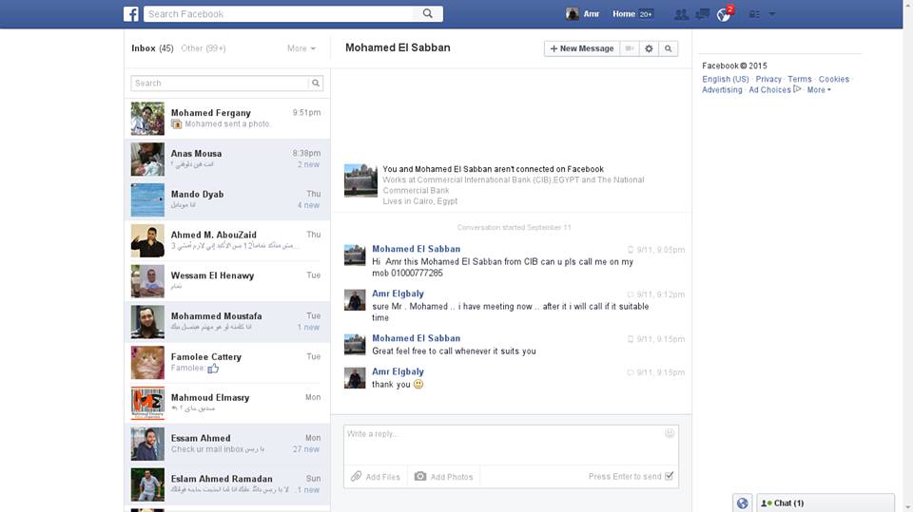Image resolution: width=913 pixels, height=512 pixels.
Task: Open the friend requests icon
Action: (681, 14)
